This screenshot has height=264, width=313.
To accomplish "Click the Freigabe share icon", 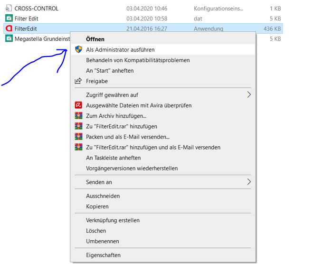I will pos(78,81).
